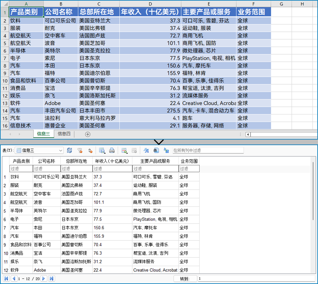Select the 帮宝适, 汰渍, 吉列 cell in lower table

point(155,253)
